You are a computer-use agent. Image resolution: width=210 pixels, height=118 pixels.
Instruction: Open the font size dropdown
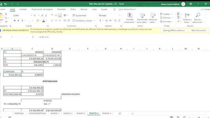[x=39, y=15]
